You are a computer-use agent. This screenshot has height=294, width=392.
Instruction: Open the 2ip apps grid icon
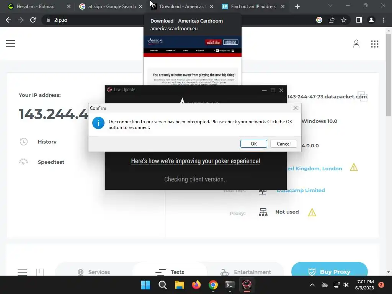(x=374, y=44)
